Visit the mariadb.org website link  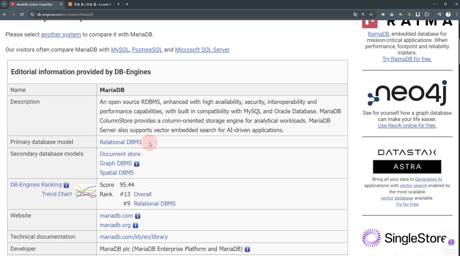[x=115, y=225]
